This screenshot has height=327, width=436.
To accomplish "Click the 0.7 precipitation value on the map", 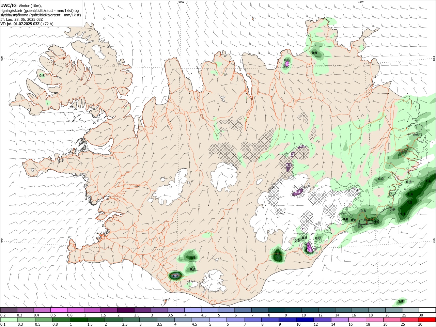I will coord(192,269).
